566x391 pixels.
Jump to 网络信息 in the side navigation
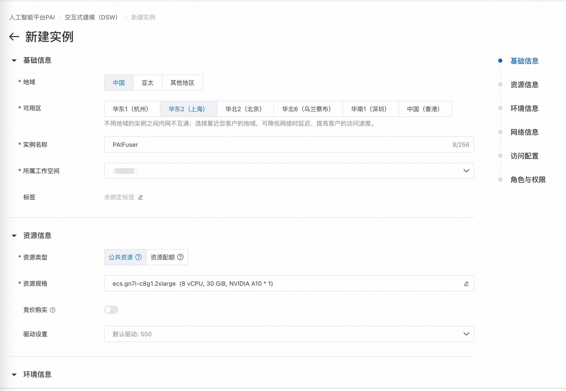[x=524, y=132]
